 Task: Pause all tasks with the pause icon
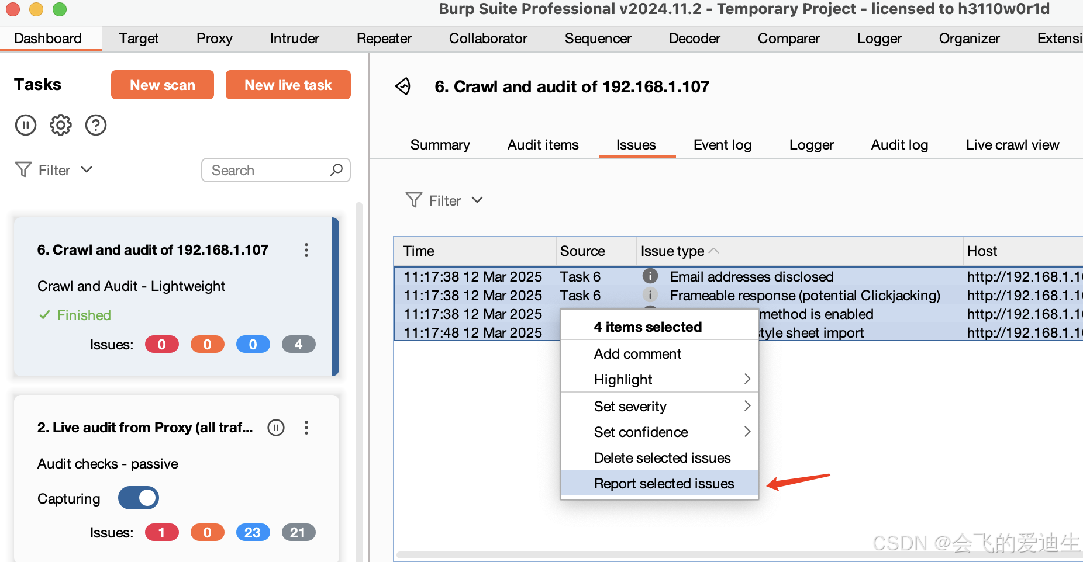click(x=26, y=125)
